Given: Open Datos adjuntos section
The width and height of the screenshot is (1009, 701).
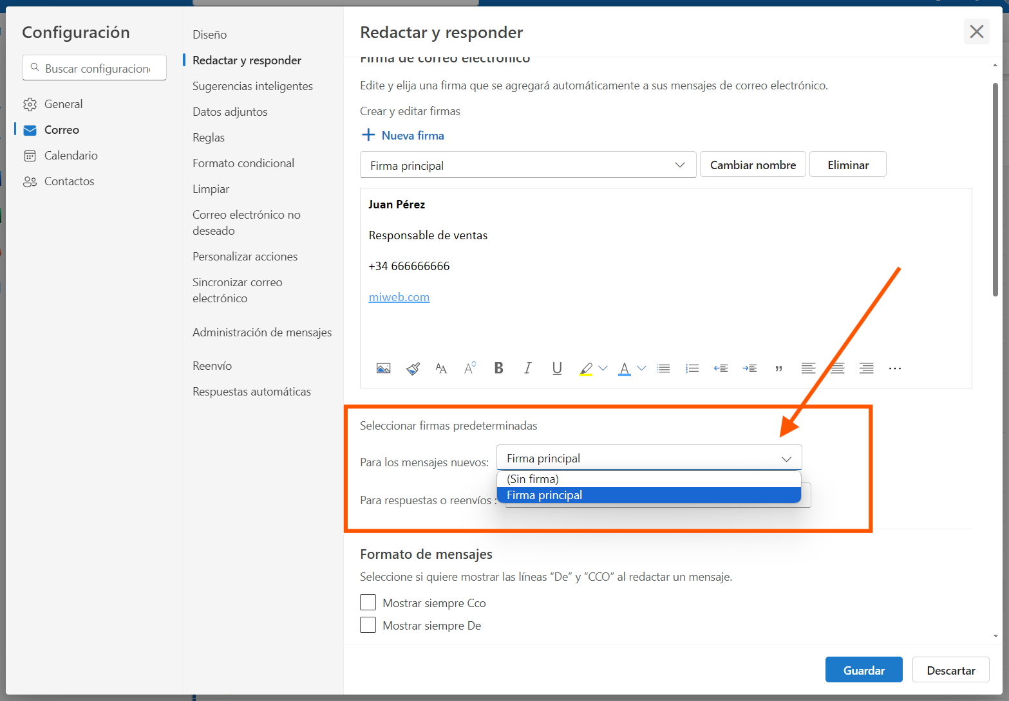Looking at the screenshot, I should coord(230,112).
